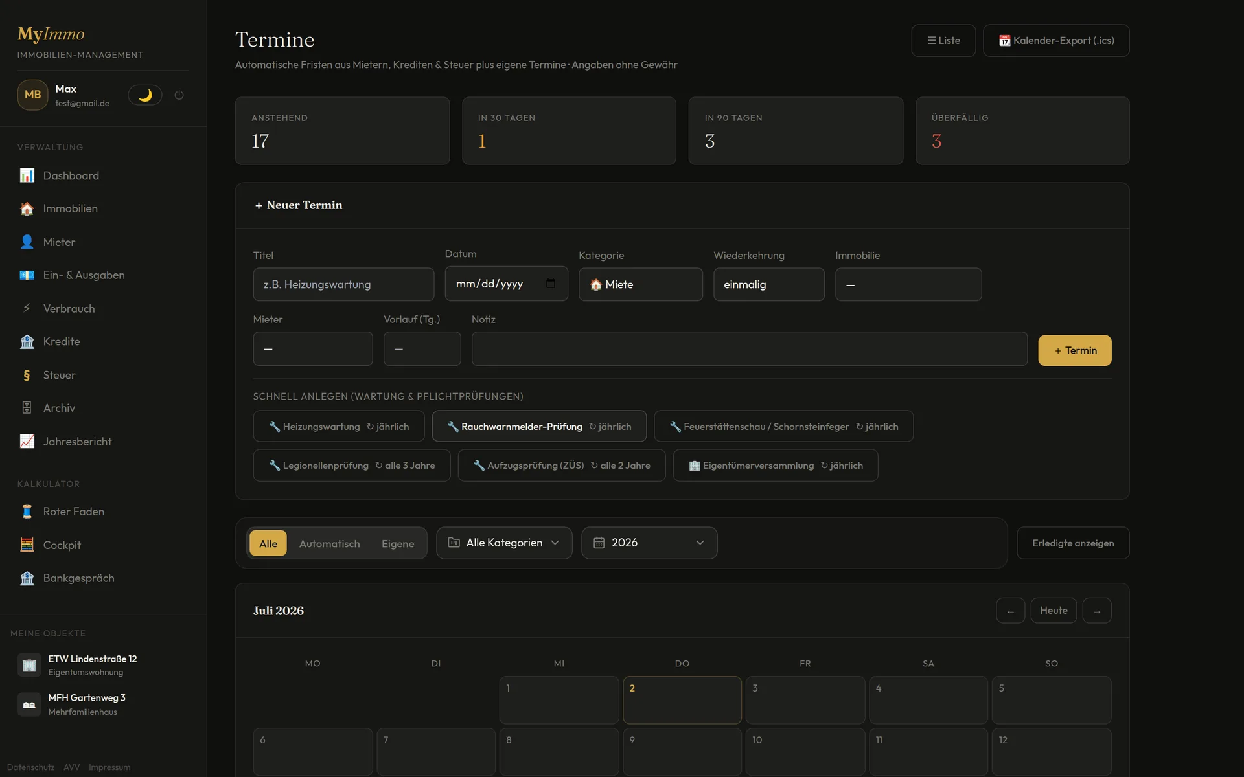Select the Automatisch filter option
The height and width of the screenshot is (777, 1244).
pyautogui.click(x=329, y=543)
